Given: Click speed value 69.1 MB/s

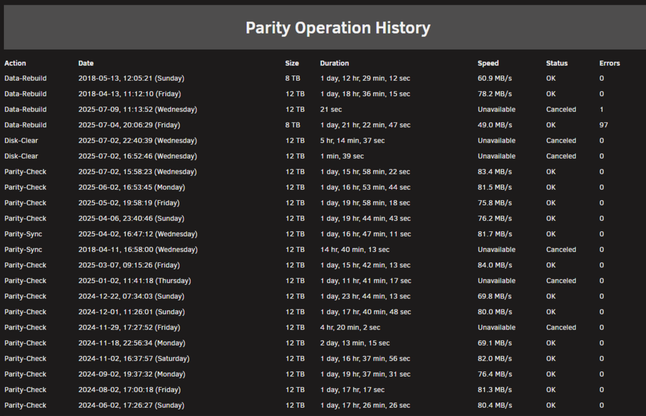Looking at the screenshot, I should (495, 343).
